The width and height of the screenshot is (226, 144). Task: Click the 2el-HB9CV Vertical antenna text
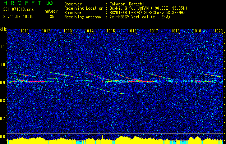point(140,17)
